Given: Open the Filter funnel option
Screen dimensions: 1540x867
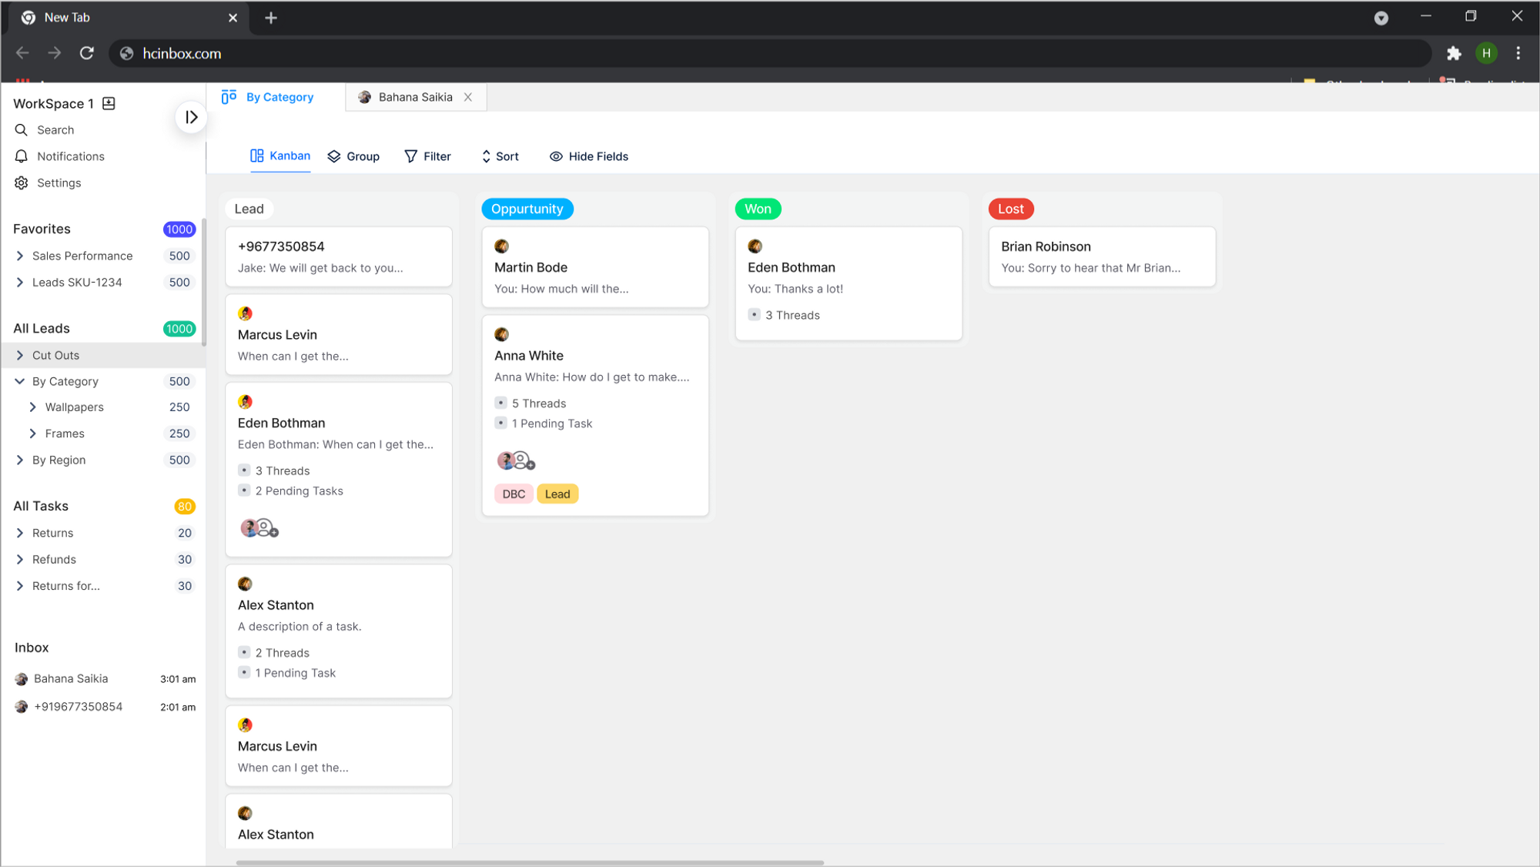Looking at the screenshot, I should click(x=412, y=156).
